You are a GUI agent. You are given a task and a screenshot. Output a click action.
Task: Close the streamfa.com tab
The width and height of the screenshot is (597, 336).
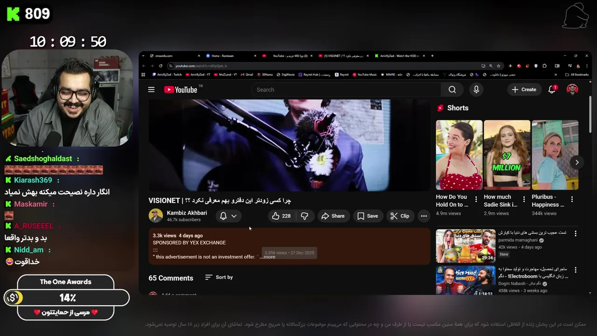[x=199, y=56]
